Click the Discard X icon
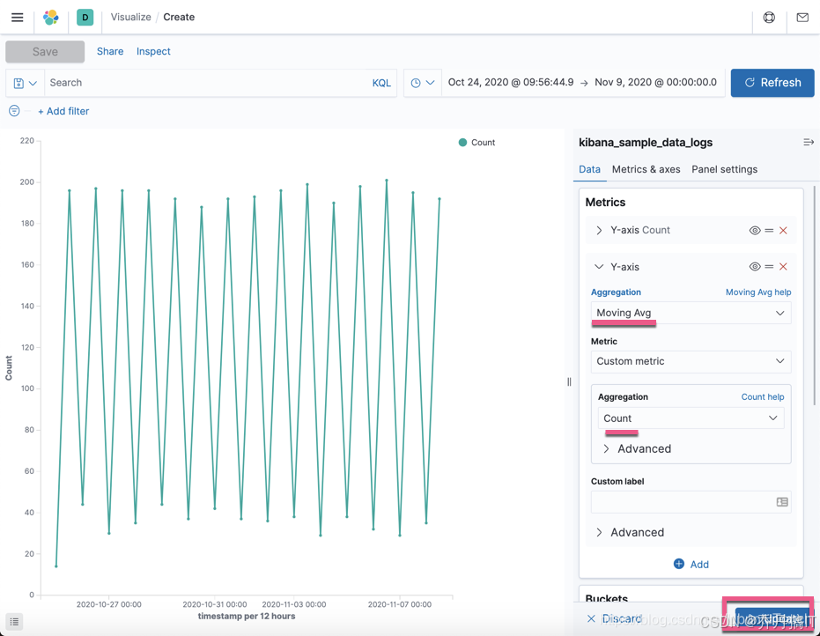Viewport: 820px width, 636px height. pyautogui.click(x=591, y=618)
